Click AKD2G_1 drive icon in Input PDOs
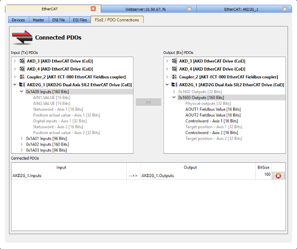 coord(22,84)
